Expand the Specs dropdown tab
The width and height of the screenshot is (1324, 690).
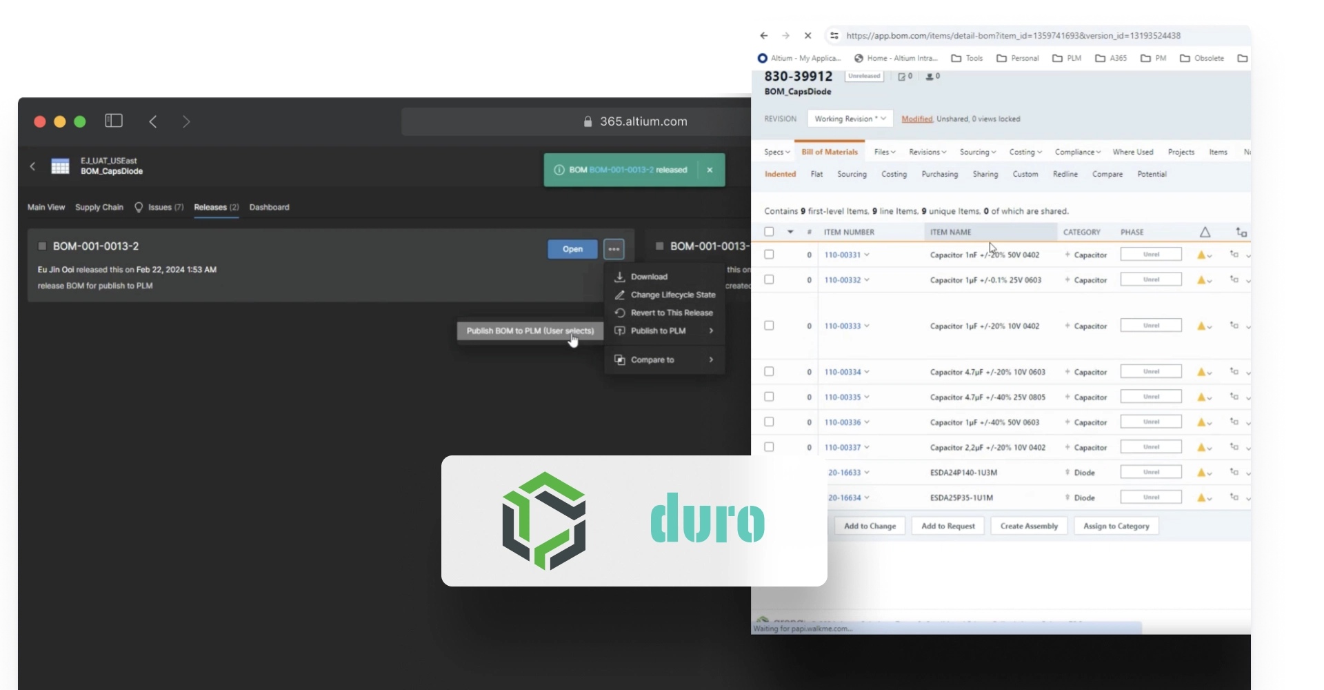point(776,152)
